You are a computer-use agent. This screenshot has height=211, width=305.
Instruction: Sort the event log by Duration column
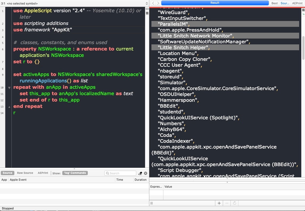[x=141, y=180]
